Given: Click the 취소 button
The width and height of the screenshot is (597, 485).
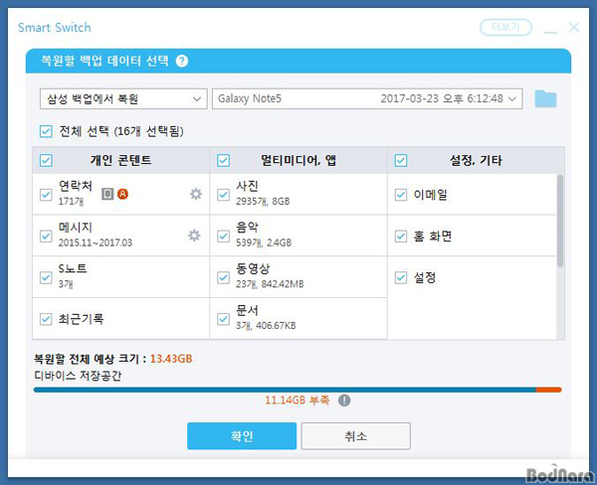Looking at the screenshot, I should click(355, 436).
